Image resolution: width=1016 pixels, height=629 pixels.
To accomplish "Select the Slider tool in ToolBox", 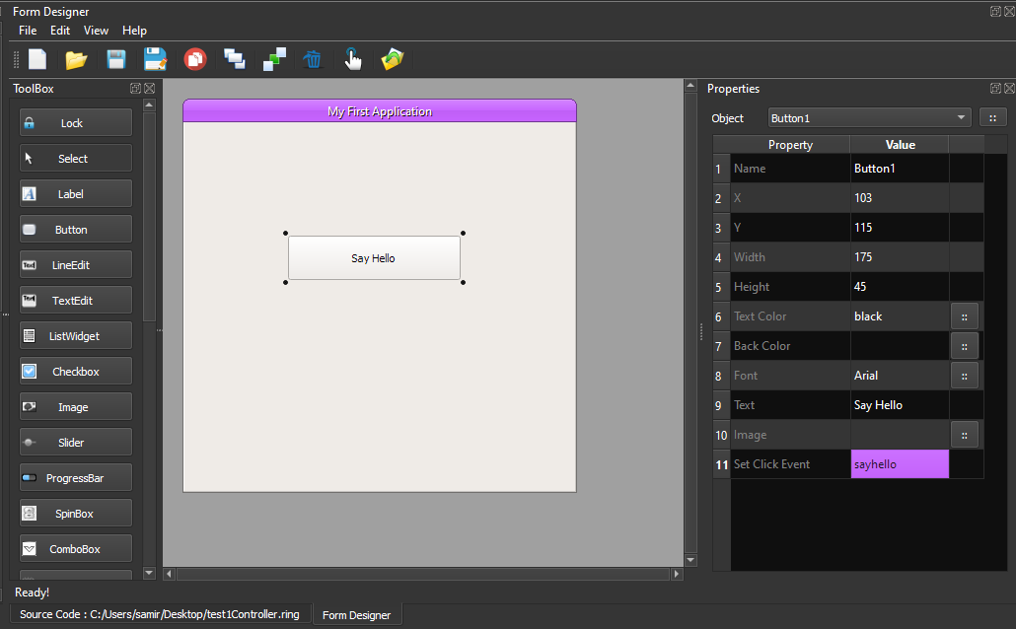I will (76, 443).
